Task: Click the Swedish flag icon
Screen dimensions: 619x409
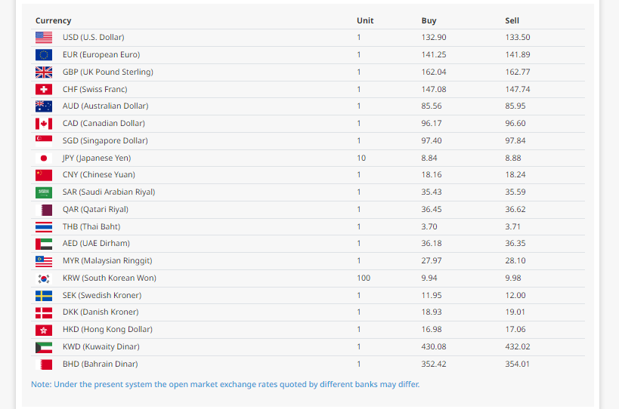Action: [44, 295]
